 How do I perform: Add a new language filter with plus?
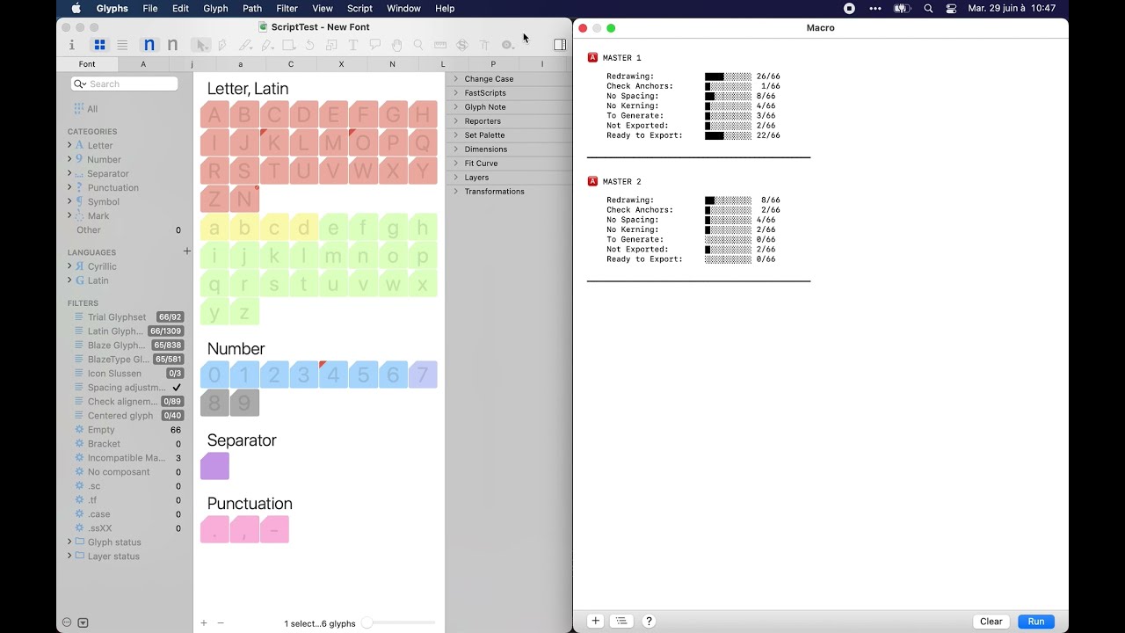186,251
